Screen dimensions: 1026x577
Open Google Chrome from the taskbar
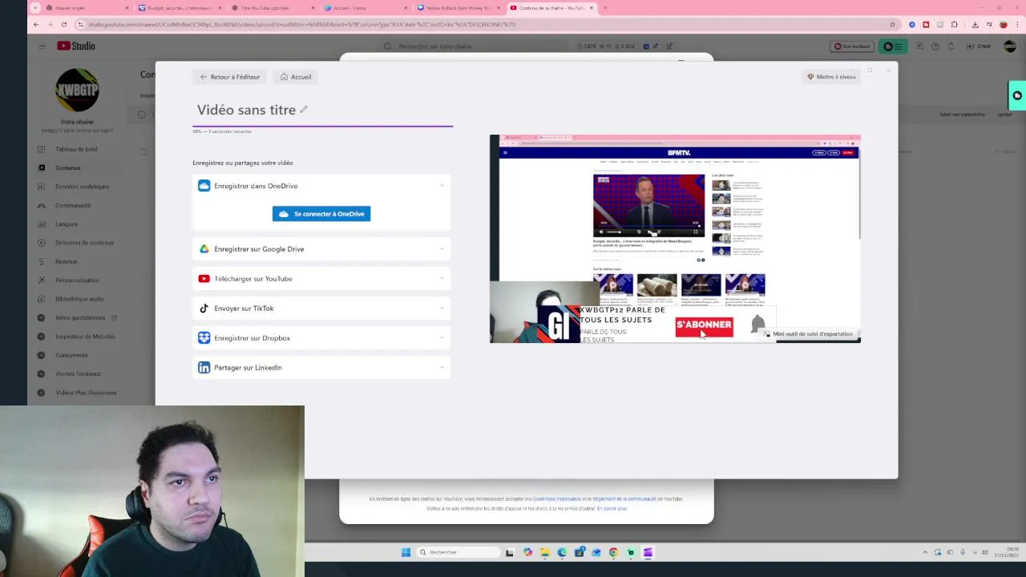[x=613, y=552]
